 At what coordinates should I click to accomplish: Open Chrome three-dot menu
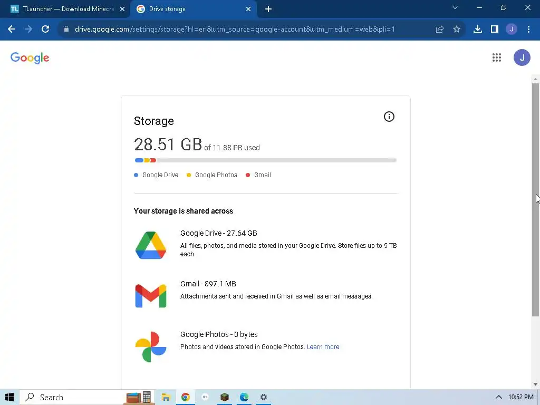pos(528,30)
